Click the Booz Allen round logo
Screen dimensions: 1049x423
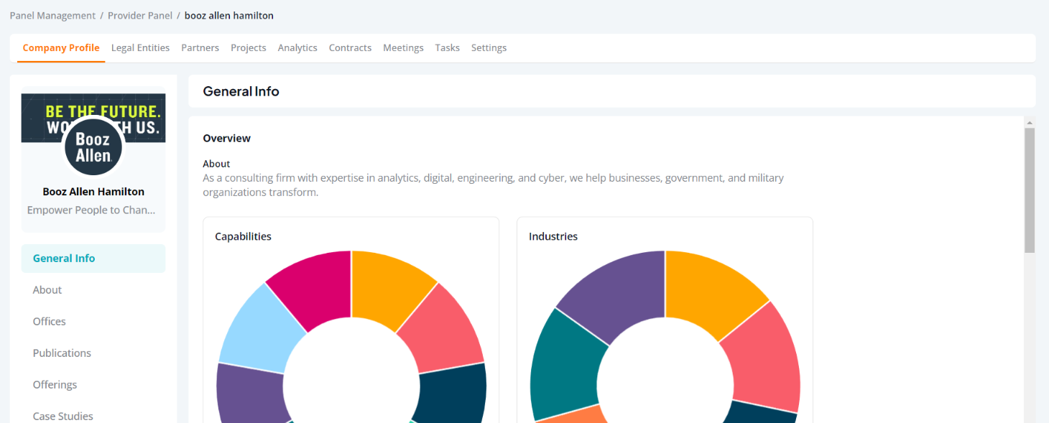[x=93, y=147]
